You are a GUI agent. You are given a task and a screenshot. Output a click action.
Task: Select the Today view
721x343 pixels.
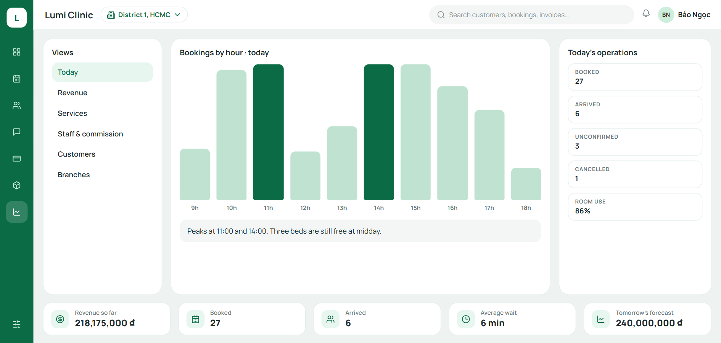102,72
